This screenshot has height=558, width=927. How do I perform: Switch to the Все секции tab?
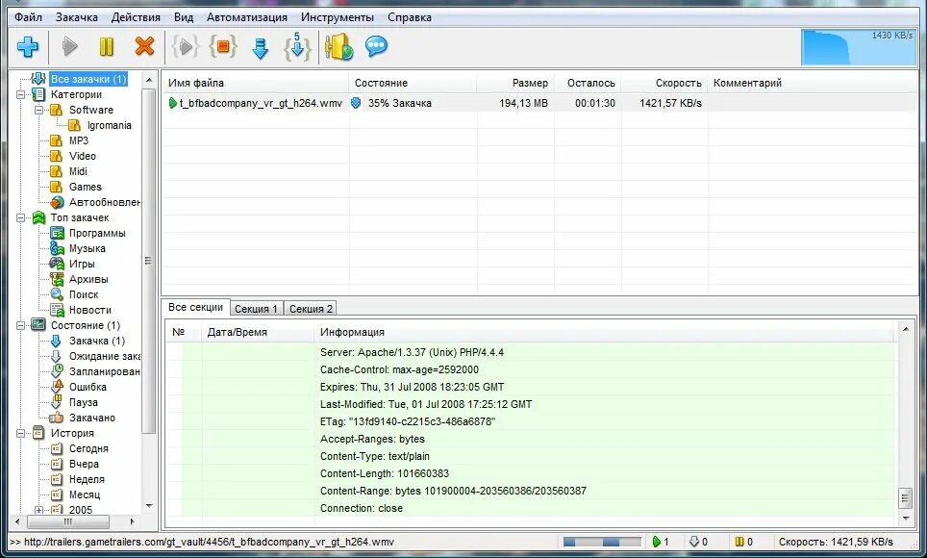click(x=195, y=307)
